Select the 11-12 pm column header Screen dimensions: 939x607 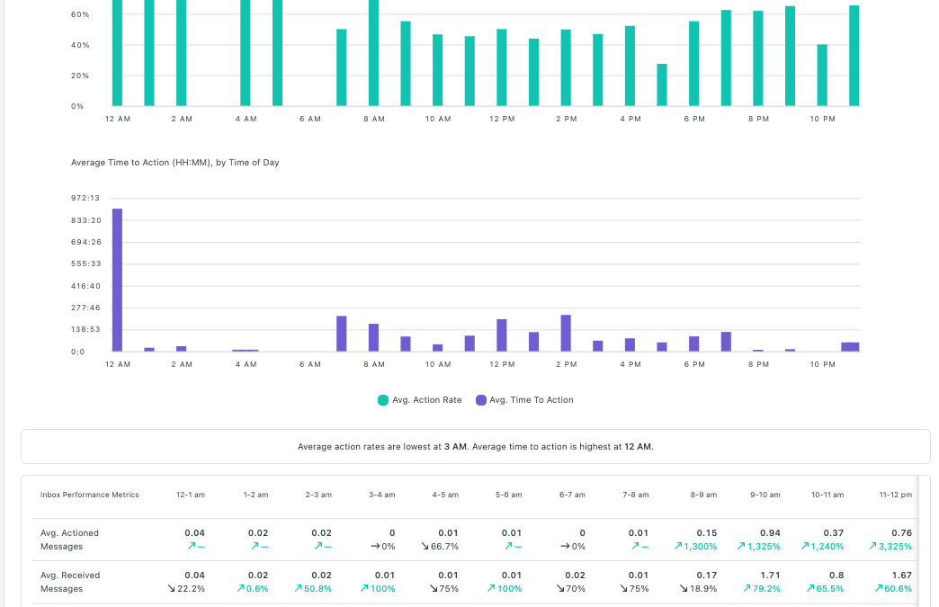point(895,495)
